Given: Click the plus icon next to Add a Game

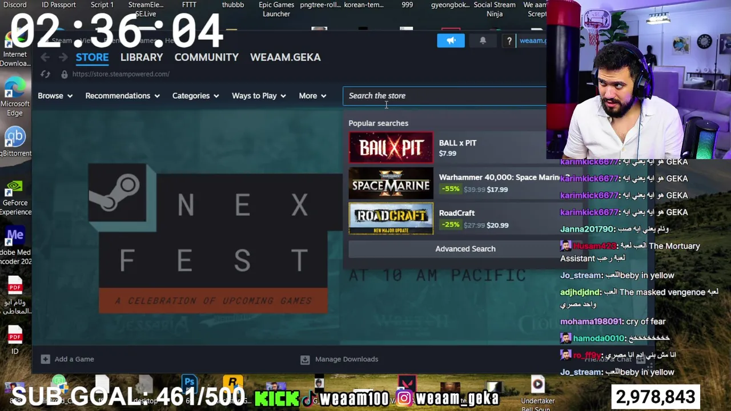Looking at the screenshot, I should pyautogui.click(x=45, y=359).
